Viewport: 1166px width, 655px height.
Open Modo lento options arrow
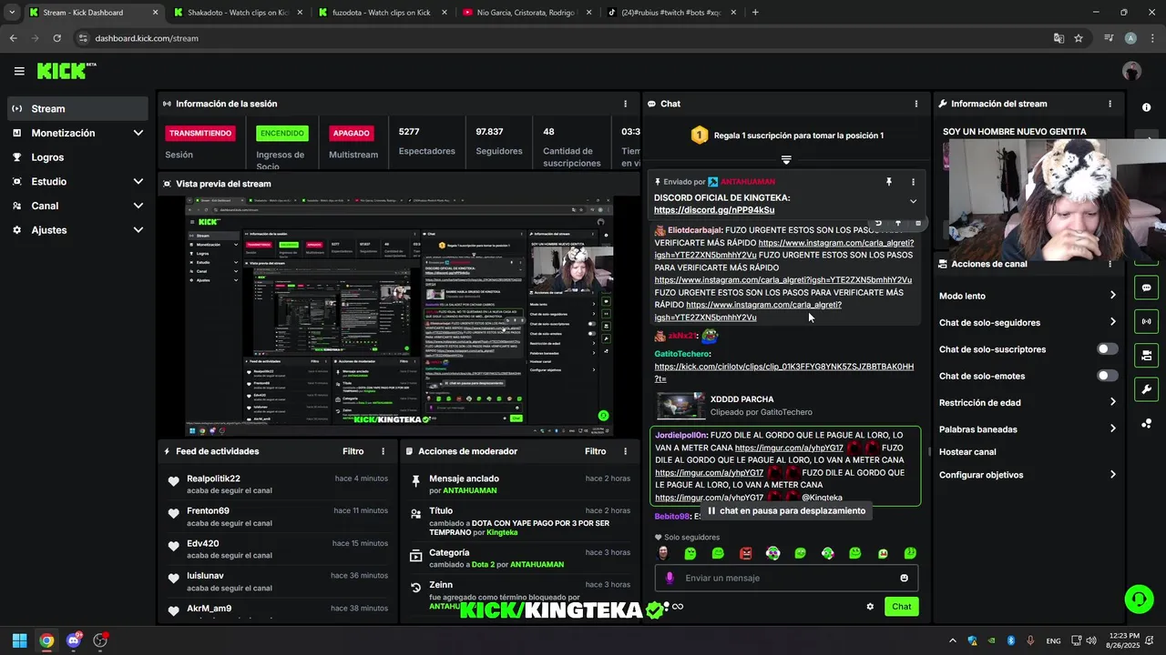pos(1112,296)
